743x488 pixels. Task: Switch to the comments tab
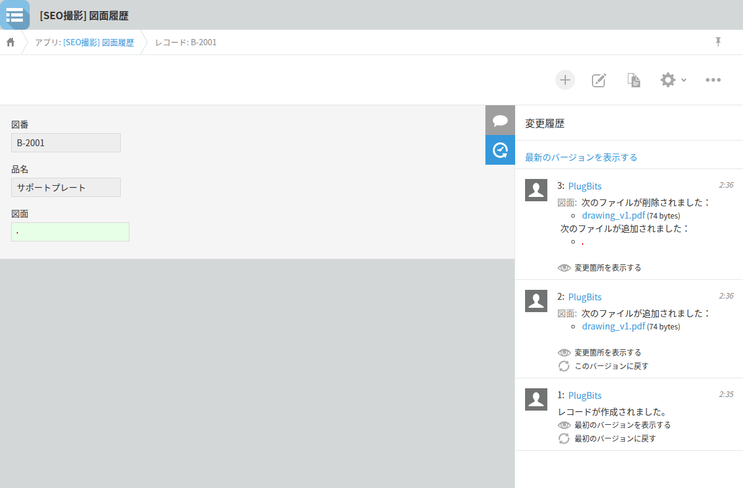500,120
